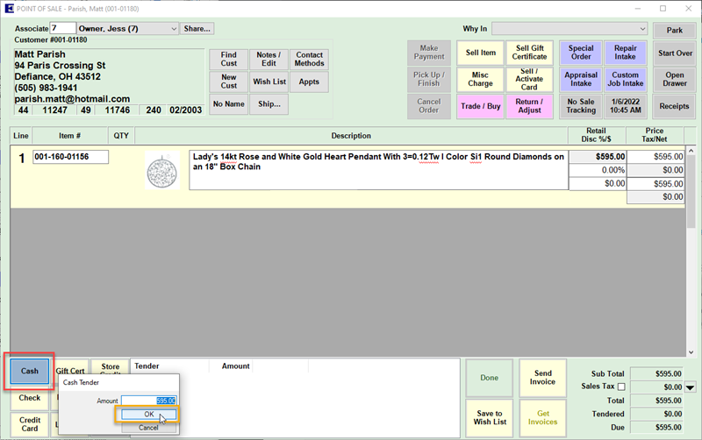
Task: Toggle the Sales Tax checkbox
Action: [621, 387]
